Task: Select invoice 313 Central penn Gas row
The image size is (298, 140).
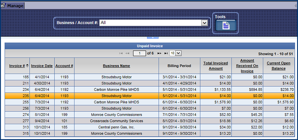Action: coord(116,127)
